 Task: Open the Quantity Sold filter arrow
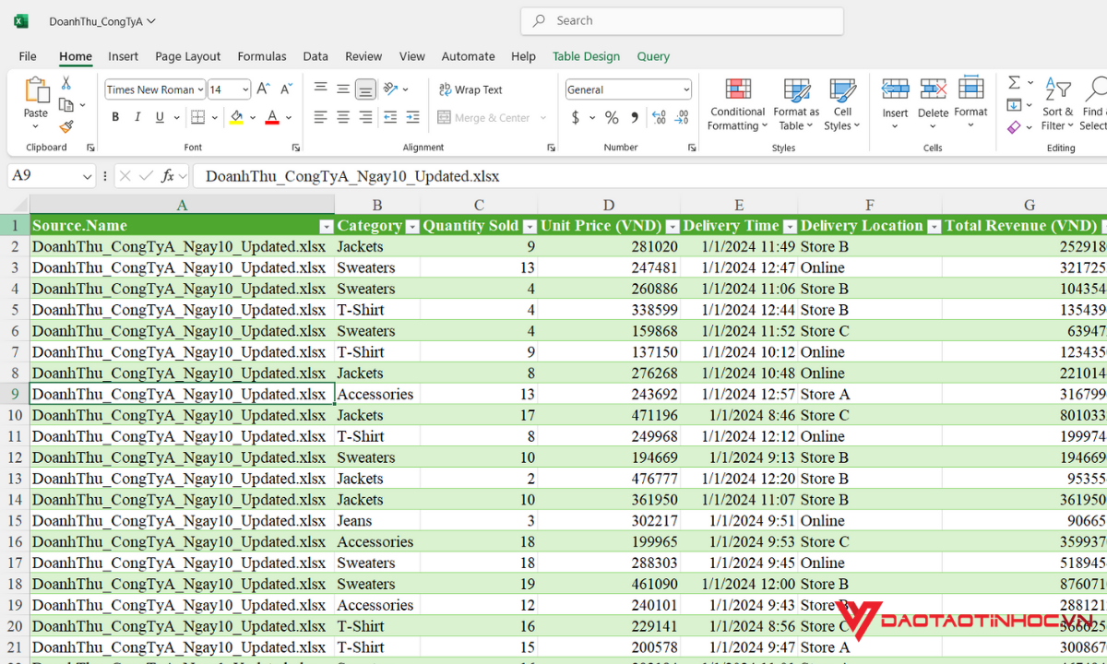(530, 226)
